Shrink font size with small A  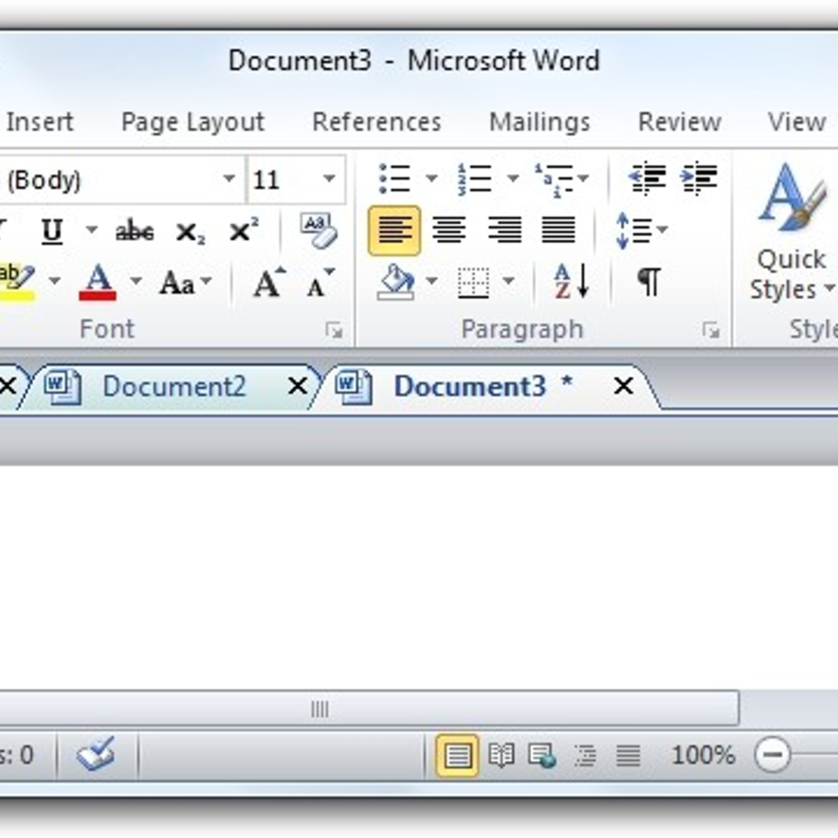pyautogui.click(x=321, y=283)
